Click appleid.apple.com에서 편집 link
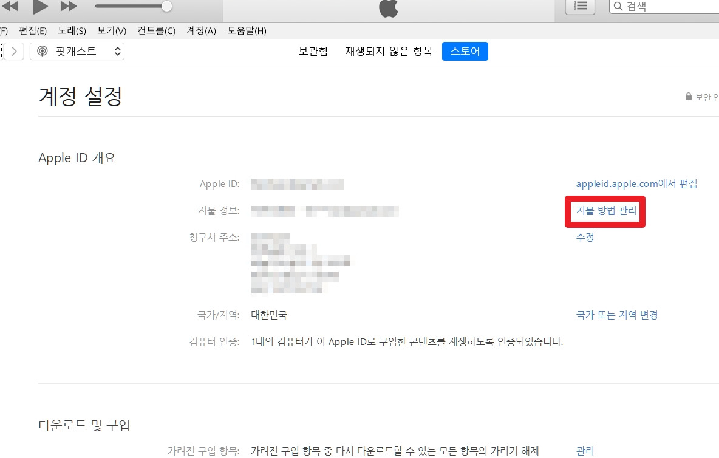719x458 pixels. 636,184
